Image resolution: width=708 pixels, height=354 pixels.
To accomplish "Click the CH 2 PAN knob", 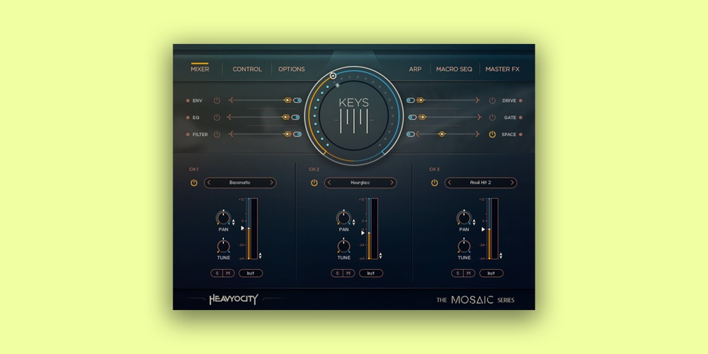I will pyautogui.click(x=343, y=218).
